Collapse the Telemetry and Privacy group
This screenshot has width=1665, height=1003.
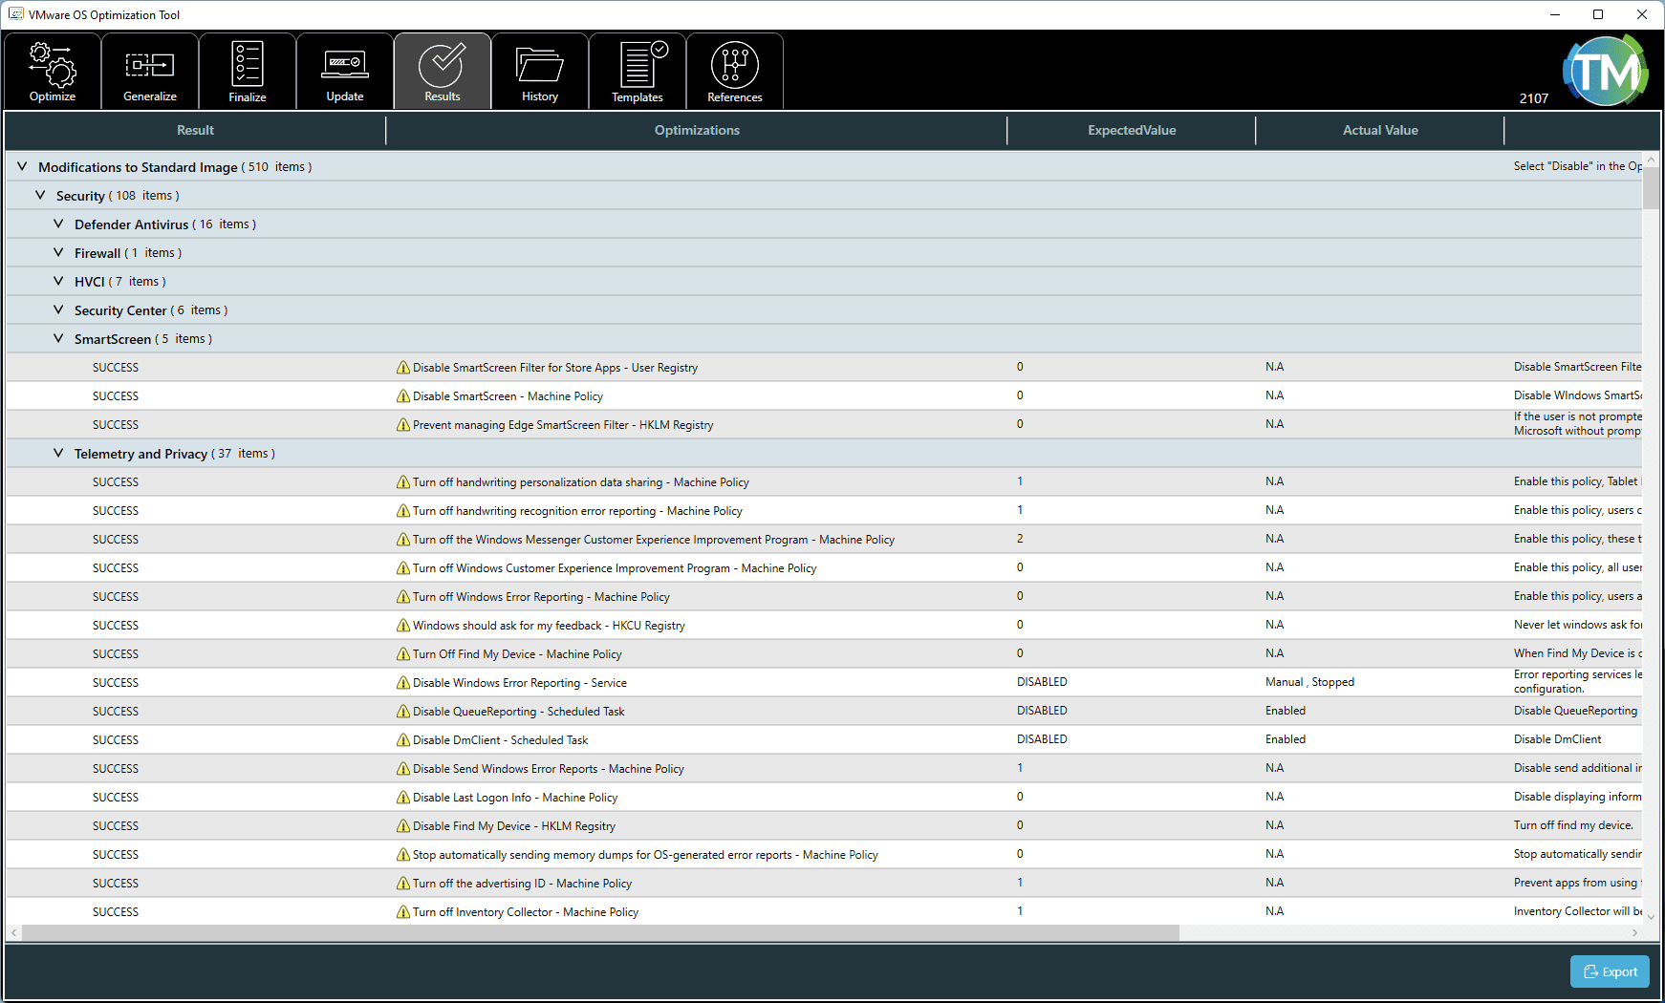pyautogui.click(x=58, y=454)
